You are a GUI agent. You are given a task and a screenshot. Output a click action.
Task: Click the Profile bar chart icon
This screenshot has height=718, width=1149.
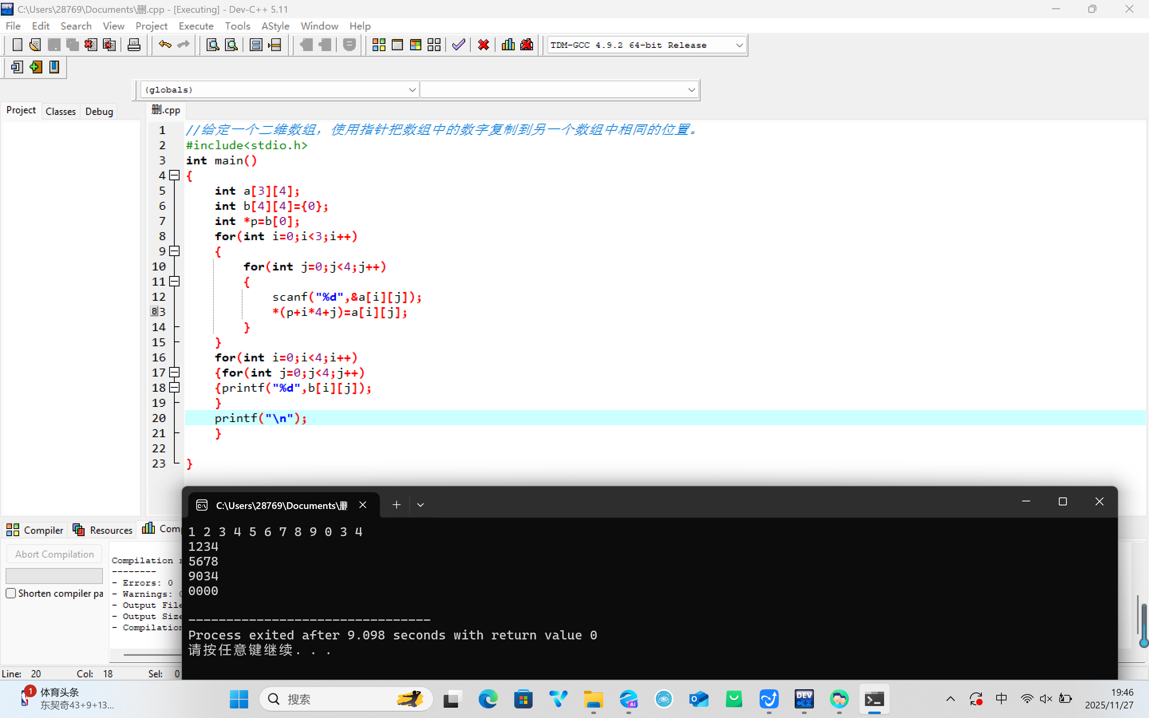[508, 45]
